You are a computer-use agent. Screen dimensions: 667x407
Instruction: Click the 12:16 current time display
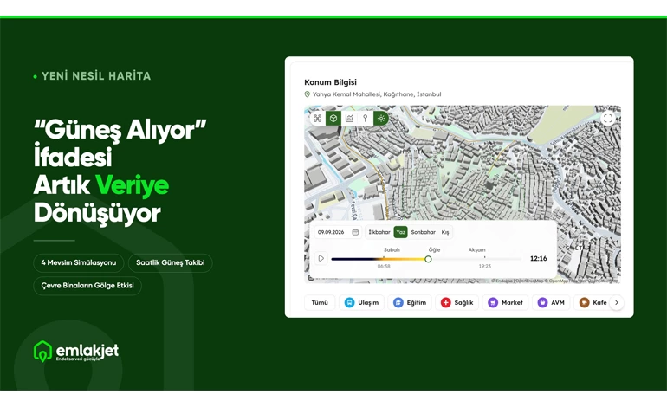click(x=539, y=259)
